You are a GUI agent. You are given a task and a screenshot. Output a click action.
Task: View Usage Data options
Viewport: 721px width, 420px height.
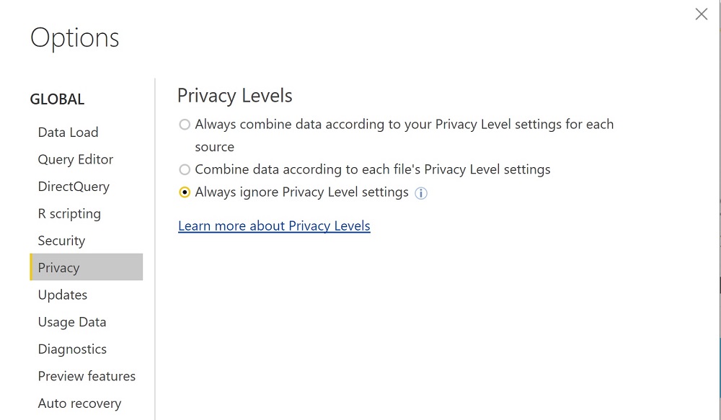point(72,322)
